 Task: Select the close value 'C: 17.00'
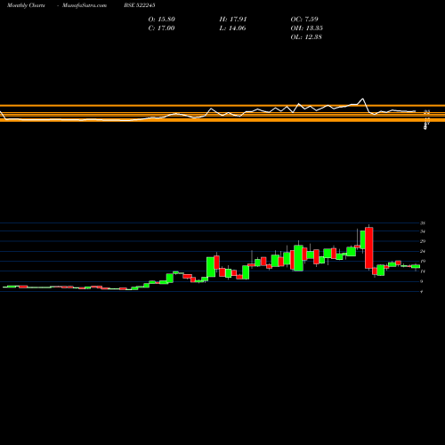[x=161, y=28]
